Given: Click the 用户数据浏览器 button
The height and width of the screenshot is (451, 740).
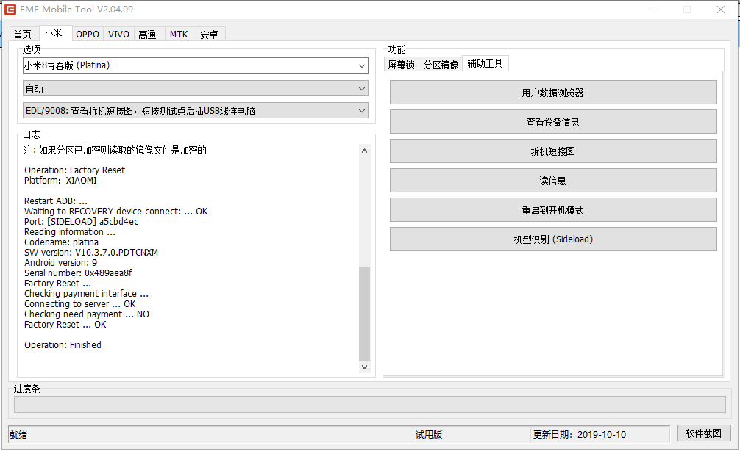Looking at the screenshot, I should point(553,93).
